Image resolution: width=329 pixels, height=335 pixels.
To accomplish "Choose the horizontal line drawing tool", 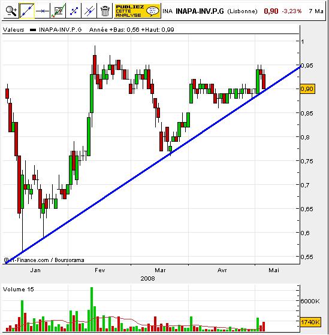I will tap(42, 11).
